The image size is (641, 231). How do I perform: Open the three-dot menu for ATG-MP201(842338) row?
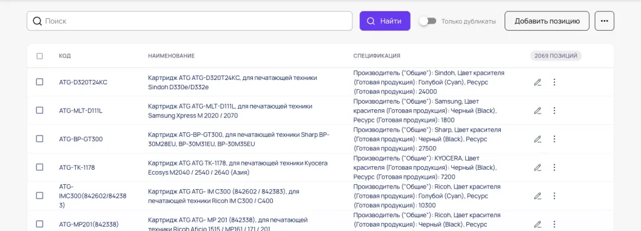coord(555,224)
